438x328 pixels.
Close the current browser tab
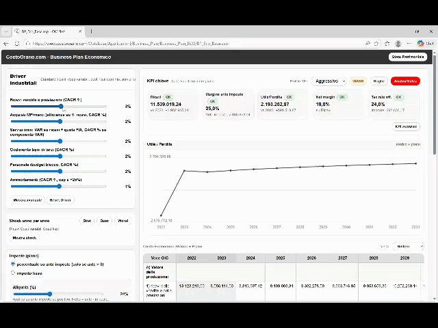[x=81, y=31]
